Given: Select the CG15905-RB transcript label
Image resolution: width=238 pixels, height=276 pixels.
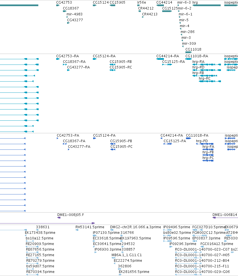Looking at the screenshot, I should (121, 62).
